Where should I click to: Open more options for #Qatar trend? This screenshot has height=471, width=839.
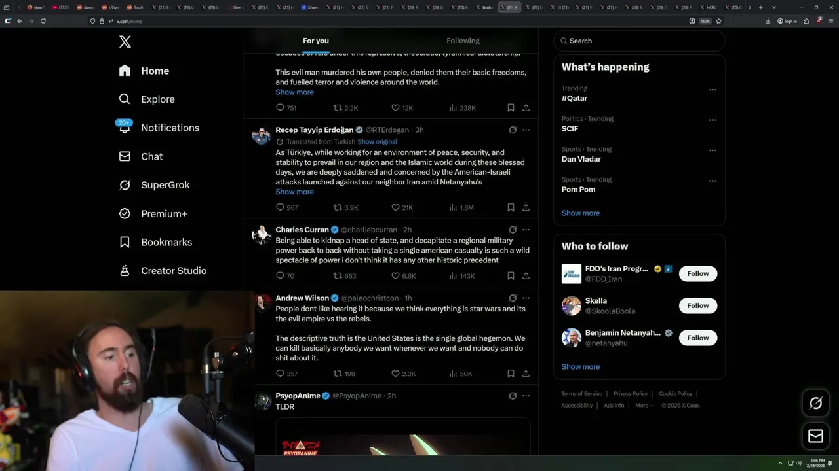[x=712, y=90]
